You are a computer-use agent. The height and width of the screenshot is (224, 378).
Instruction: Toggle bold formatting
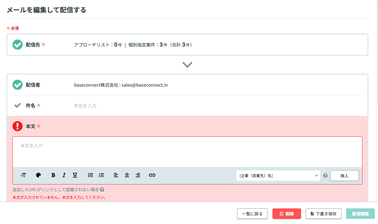click(x=53, y=175)
